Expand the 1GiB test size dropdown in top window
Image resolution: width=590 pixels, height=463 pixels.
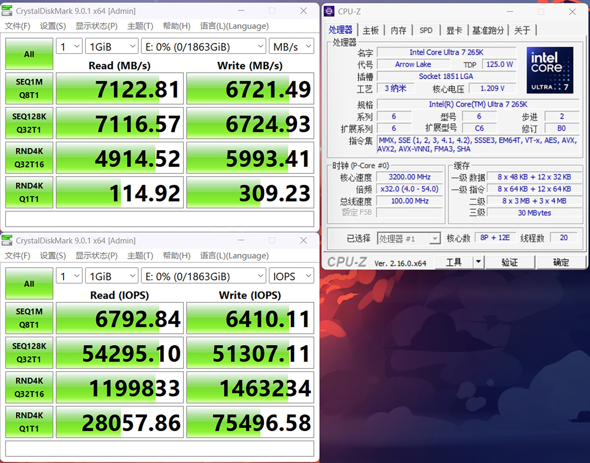coord(112,46)
